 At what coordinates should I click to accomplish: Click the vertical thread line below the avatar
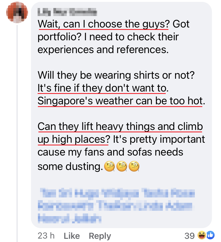18,133
